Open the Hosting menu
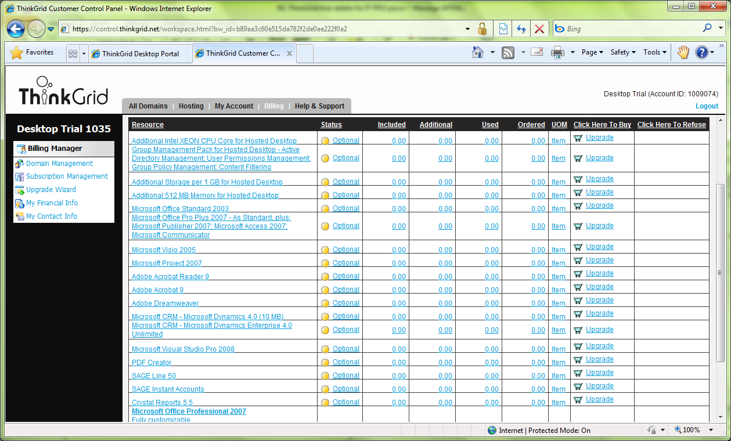 pyautogui.click(x=191, y=106)
